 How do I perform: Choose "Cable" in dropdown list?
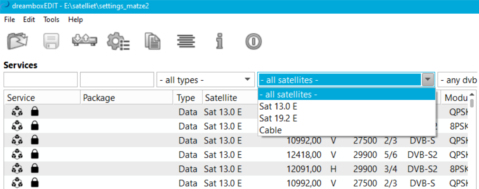346,130
